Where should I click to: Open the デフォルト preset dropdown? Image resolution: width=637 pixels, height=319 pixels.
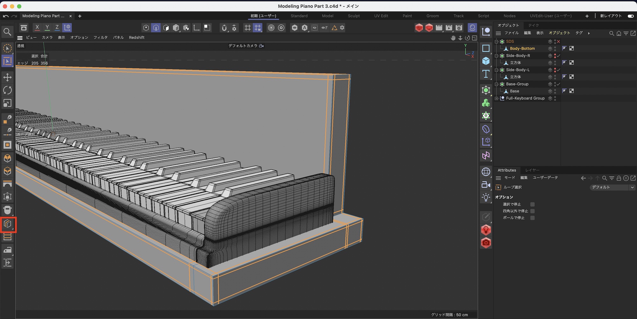612,187
